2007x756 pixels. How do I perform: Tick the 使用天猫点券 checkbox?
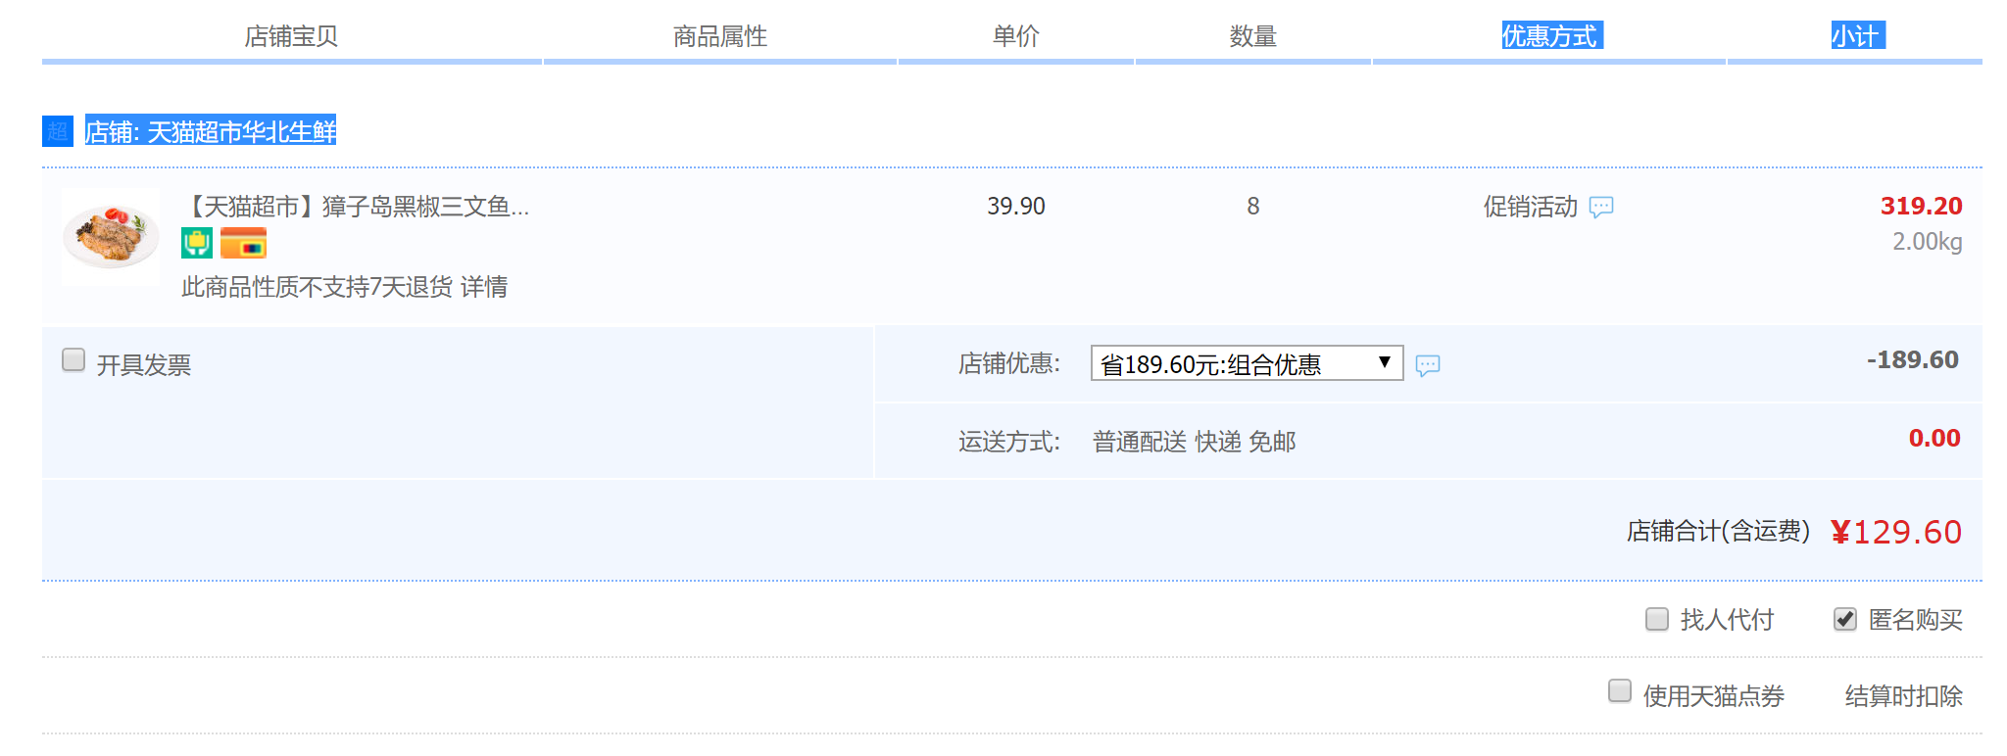pos(1620,690)
